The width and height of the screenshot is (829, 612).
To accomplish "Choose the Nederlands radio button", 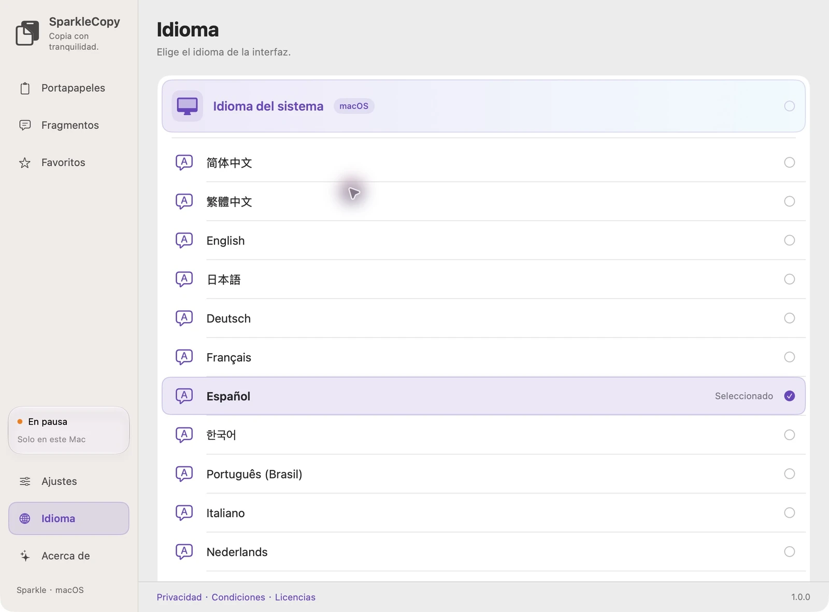I will (x=790, y=551).
